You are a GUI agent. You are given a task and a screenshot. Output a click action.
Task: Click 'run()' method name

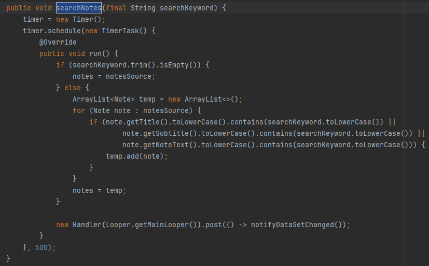tap(99, 53)
